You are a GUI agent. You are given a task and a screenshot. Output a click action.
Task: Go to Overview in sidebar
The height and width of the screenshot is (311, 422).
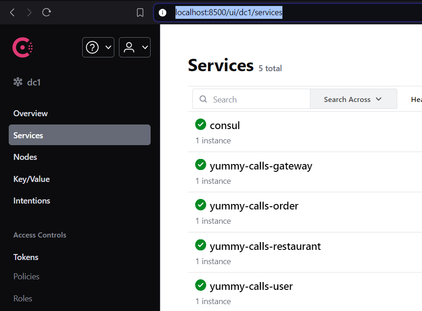point(30,113)
